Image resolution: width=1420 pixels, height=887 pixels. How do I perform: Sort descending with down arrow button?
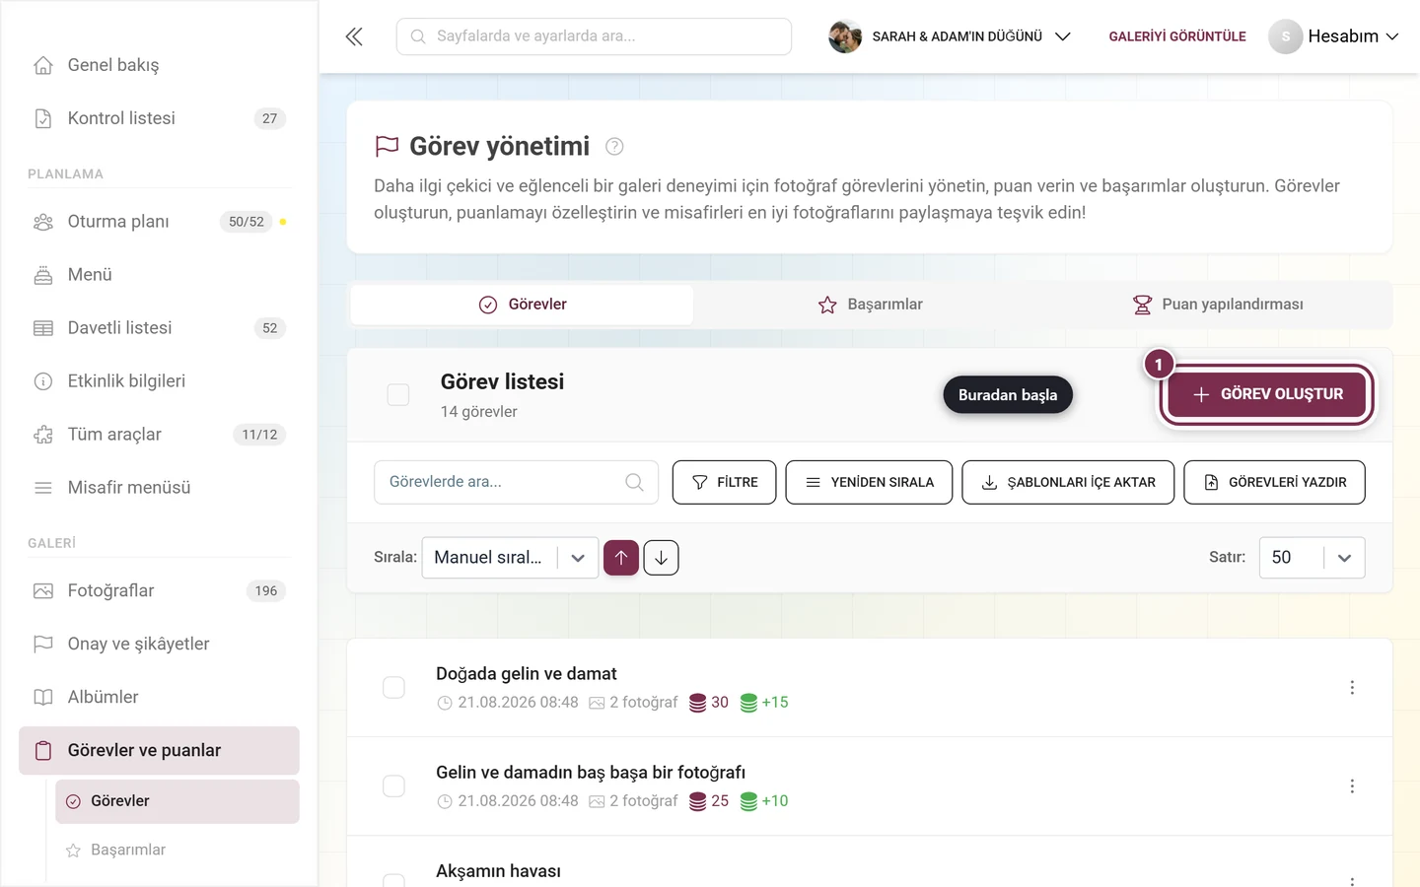point(661,558)
